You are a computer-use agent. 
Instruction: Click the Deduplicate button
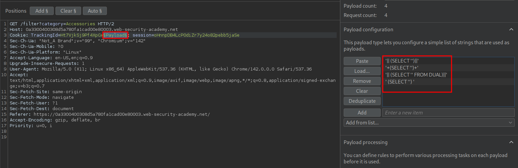click(362, 101)
